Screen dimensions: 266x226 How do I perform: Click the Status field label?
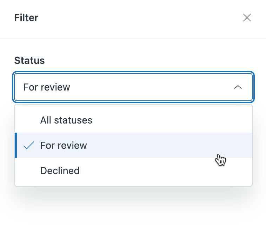[29, 60]
